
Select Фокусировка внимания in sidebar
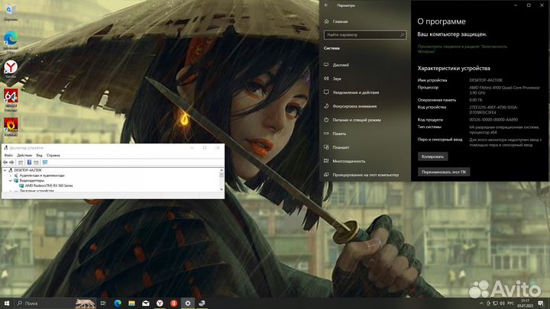point(354,106)
